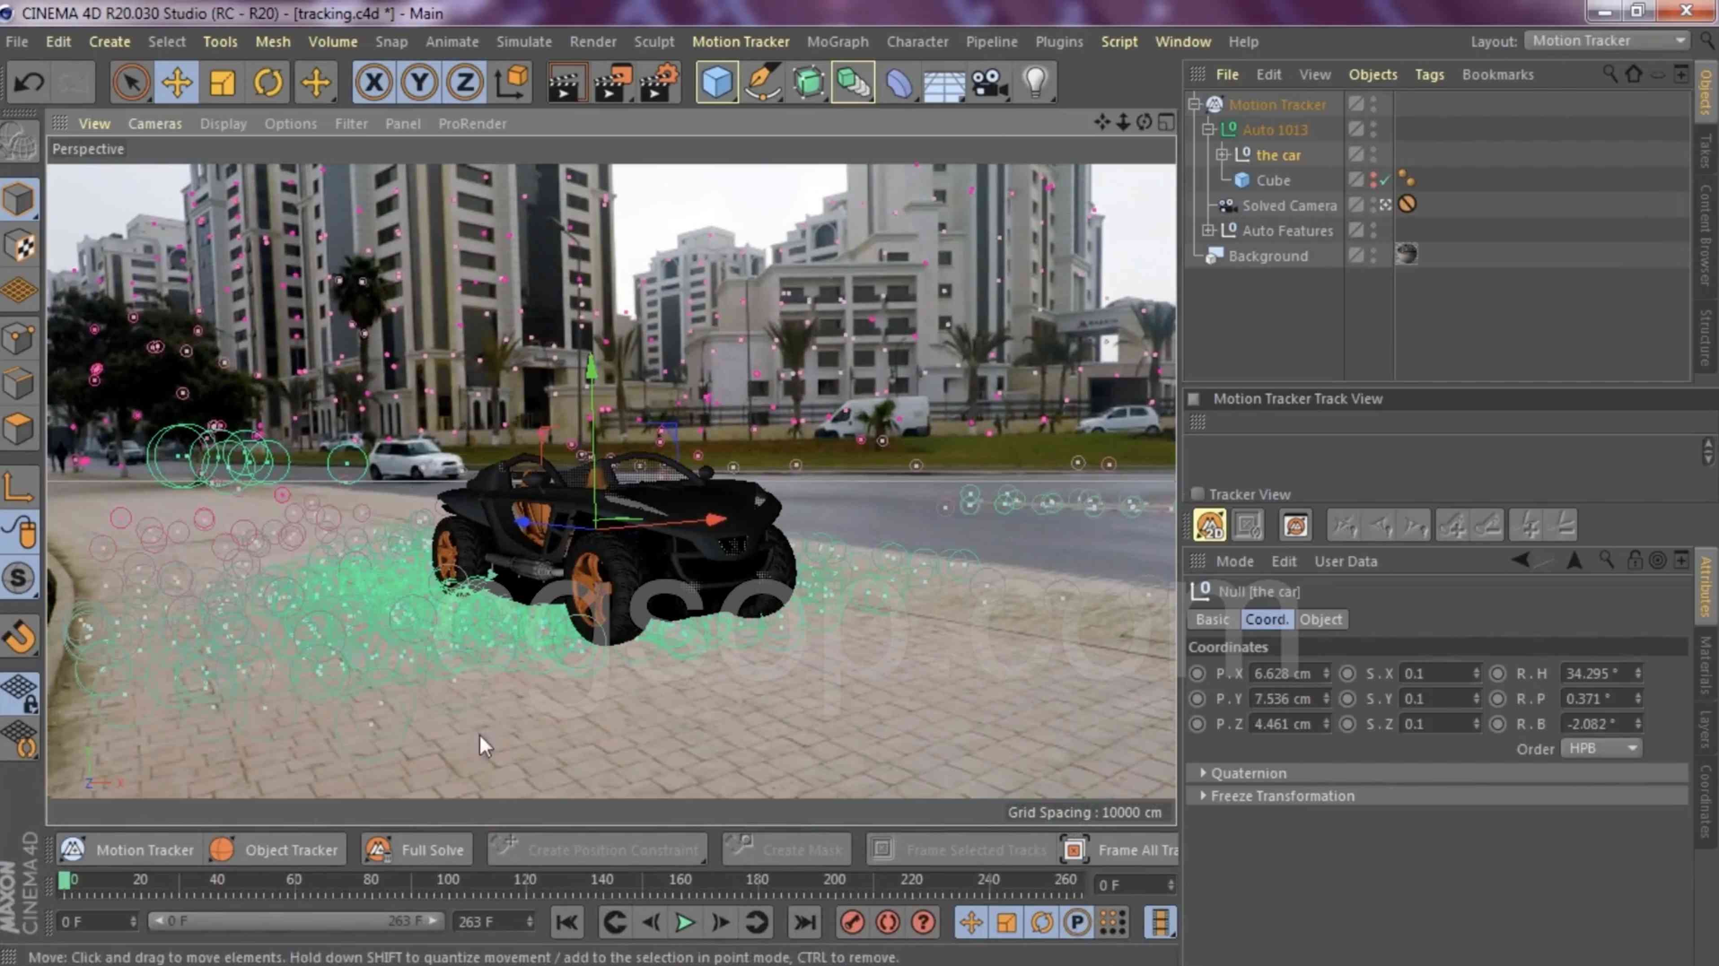This screenshot has width=1719, height=966.
Task: Select the Rotate tool in top toolbar
Action: tap(268, 83)
